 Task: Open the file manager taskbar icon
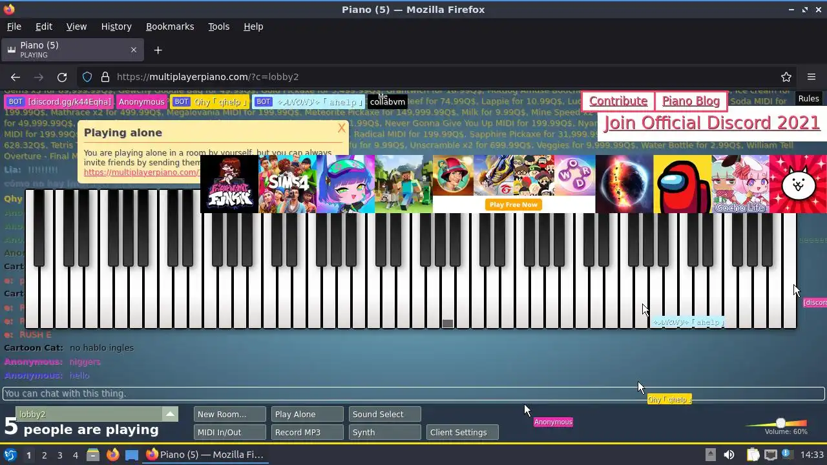pos(92,455)
